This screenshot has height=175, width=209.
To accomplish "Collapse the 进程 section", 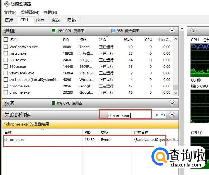I will [172, 31].
